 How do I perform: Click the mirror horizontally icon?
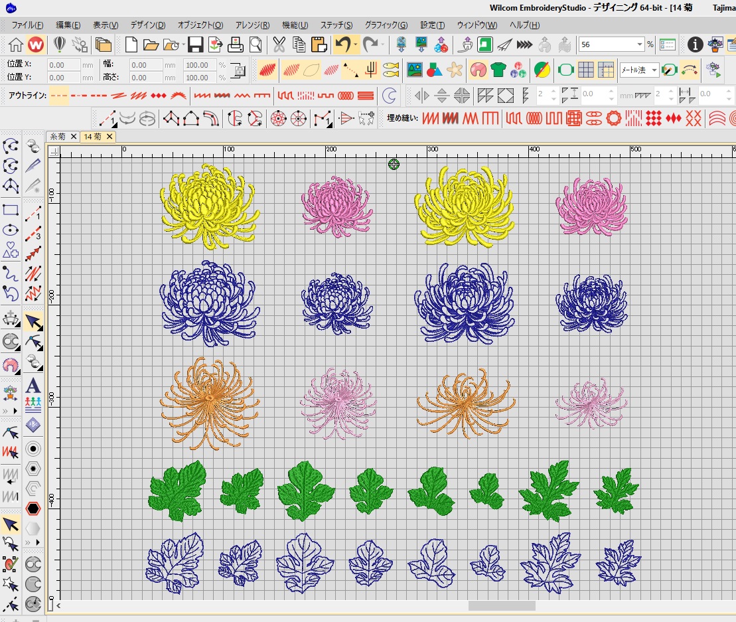pyautogui.click(x=421, y=96)
